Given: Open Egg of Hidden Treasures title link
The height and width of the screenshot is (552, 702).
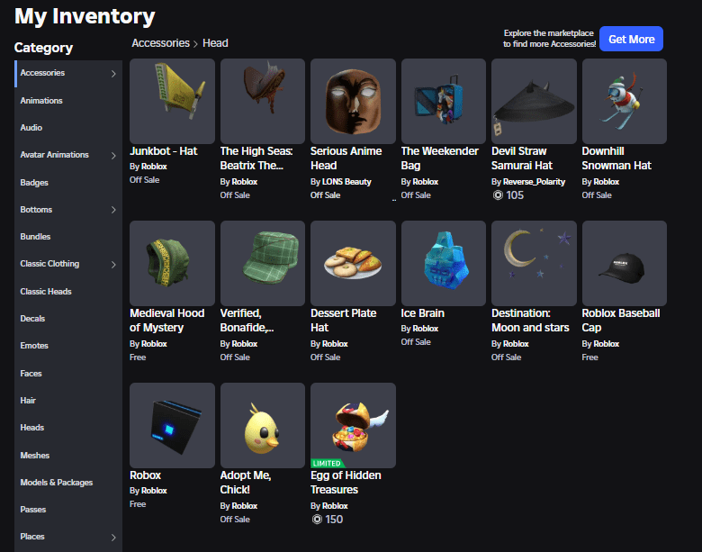Looking at the screenshot, I should pyautogui.click(x=346, y=483).
